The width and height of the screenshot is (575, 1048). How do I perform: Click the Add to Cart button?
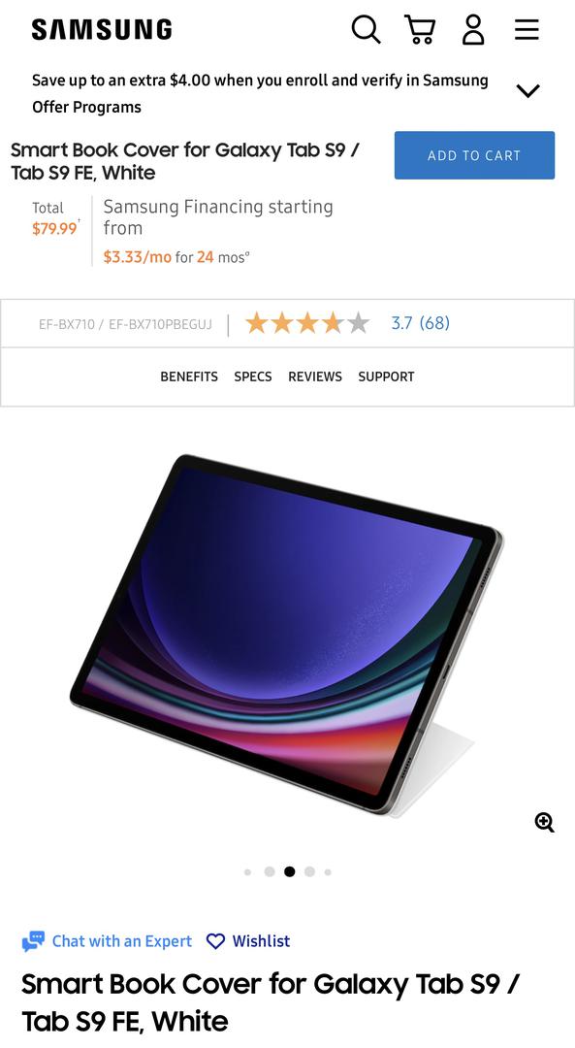pos(474,155)
